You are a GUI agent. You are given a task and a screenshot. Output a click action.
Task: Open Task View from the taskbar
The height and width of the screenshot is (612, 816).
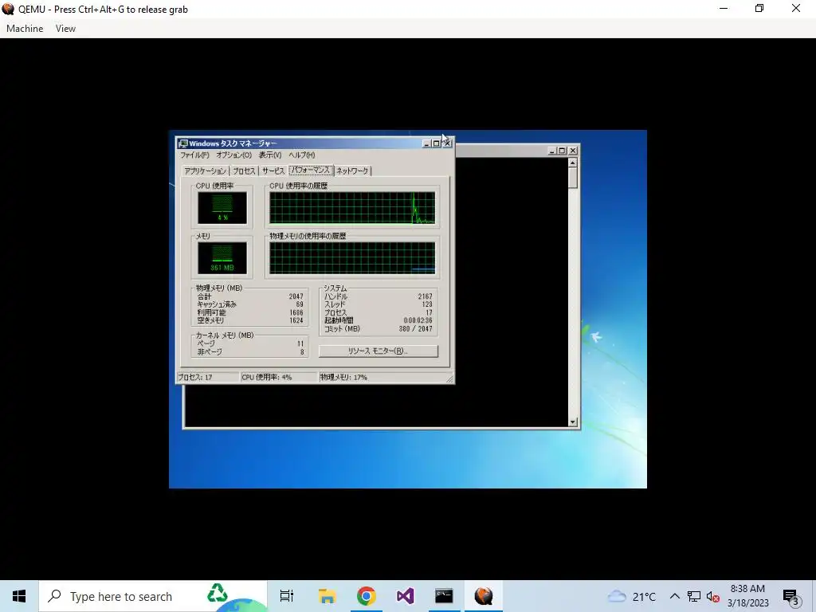(287, 596)
